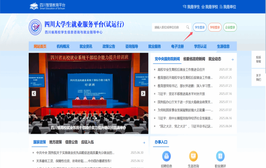Click the 关于我们 side button
The height and width of the screenshot is (168, 266).
click(259, 78)
